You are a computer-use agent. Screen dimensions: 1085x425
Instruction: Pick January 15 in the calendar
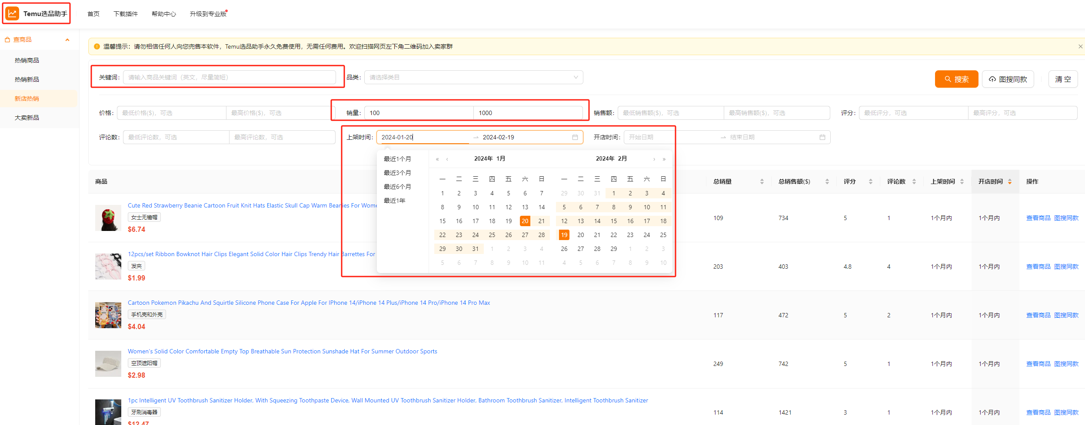[x=443, y=221]
